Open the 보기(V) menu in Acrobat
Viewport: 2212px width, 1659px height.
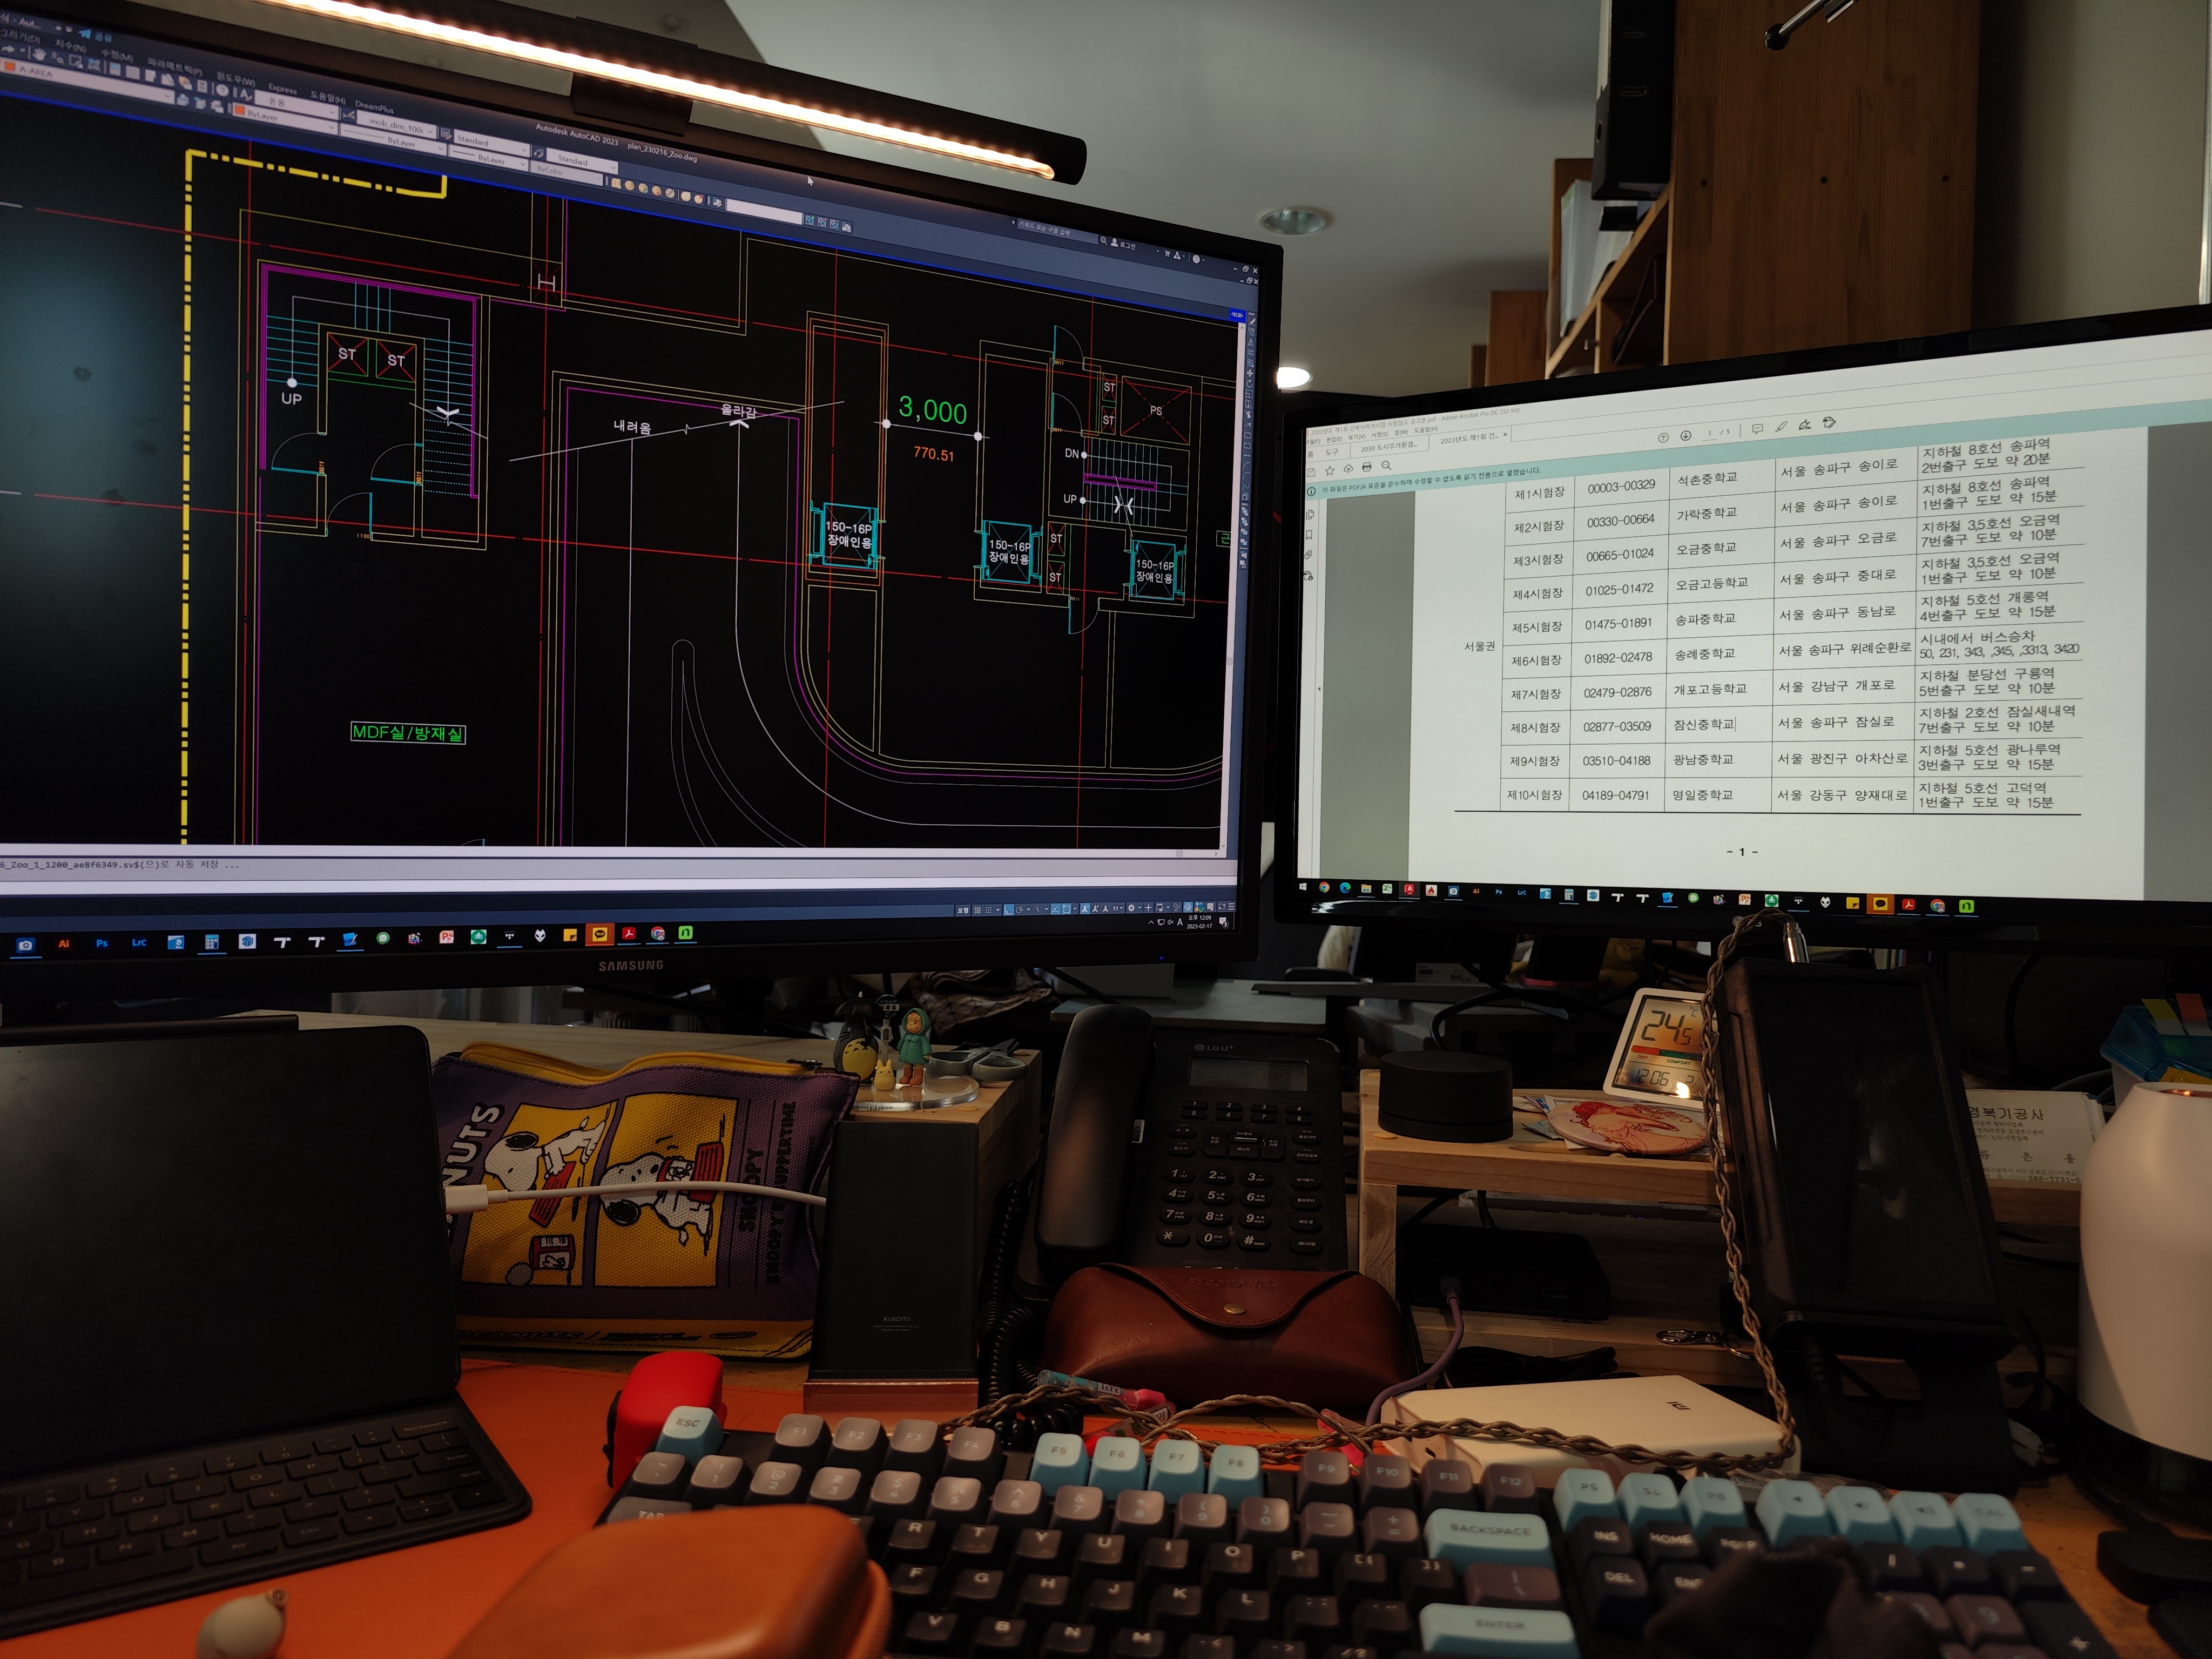tap(1356, 437)
